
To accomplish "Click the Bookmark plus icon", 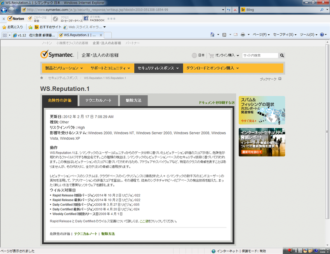I will [x=280, y=79].
